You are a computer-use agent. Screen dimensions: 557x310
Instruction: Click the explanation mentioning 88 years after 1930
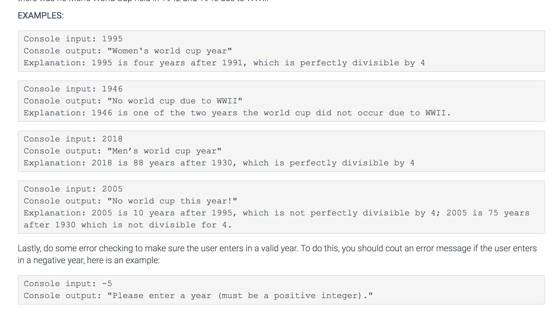pyautogui.click(x=219, y=163)
